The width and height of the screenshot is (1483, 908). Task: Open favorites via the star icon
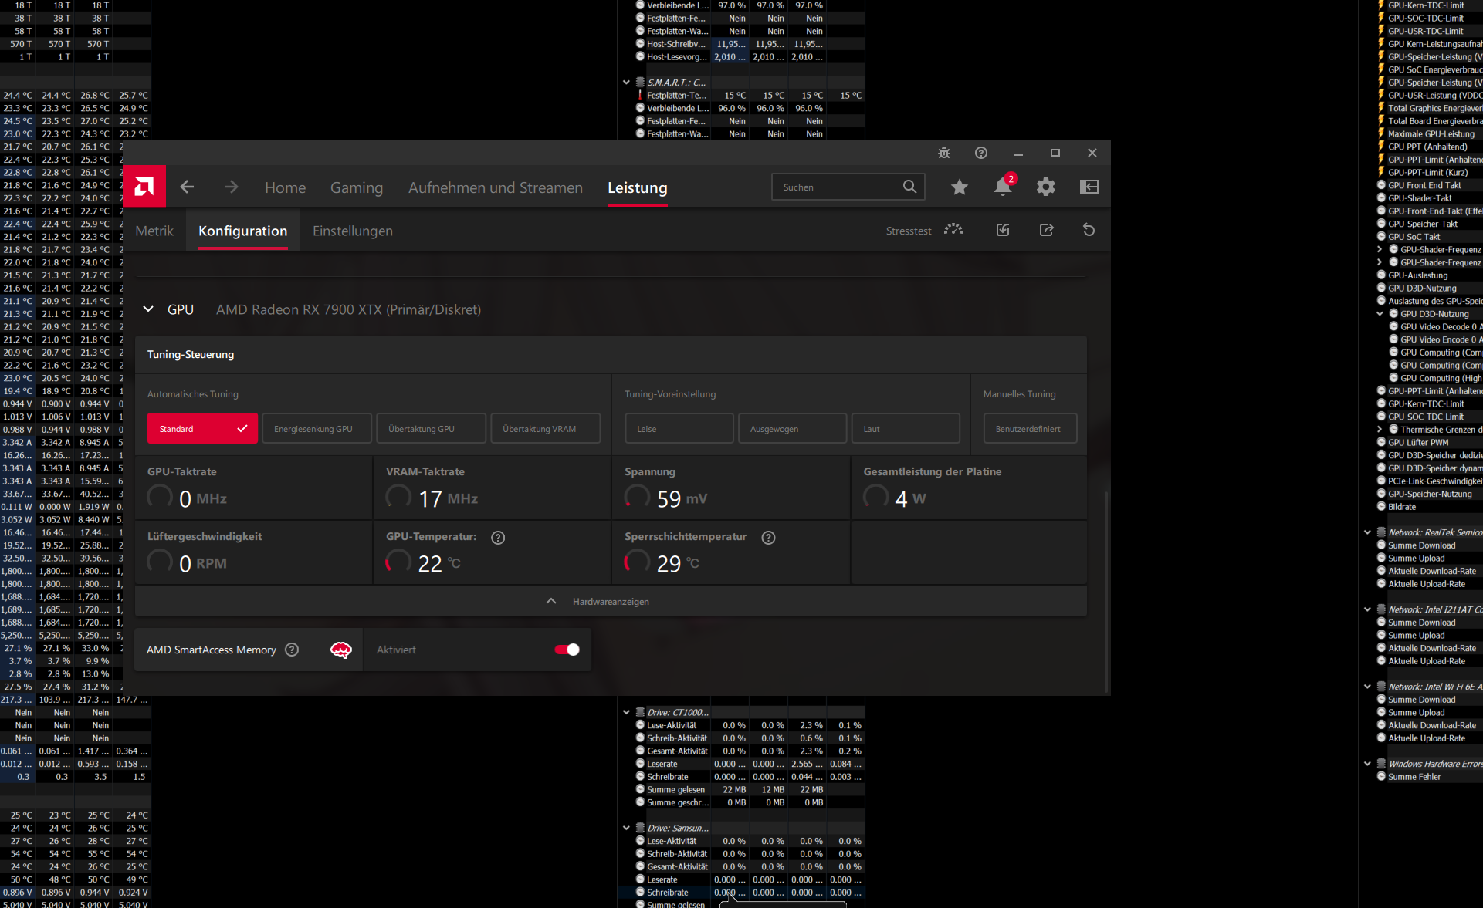[x=960, y=187]
